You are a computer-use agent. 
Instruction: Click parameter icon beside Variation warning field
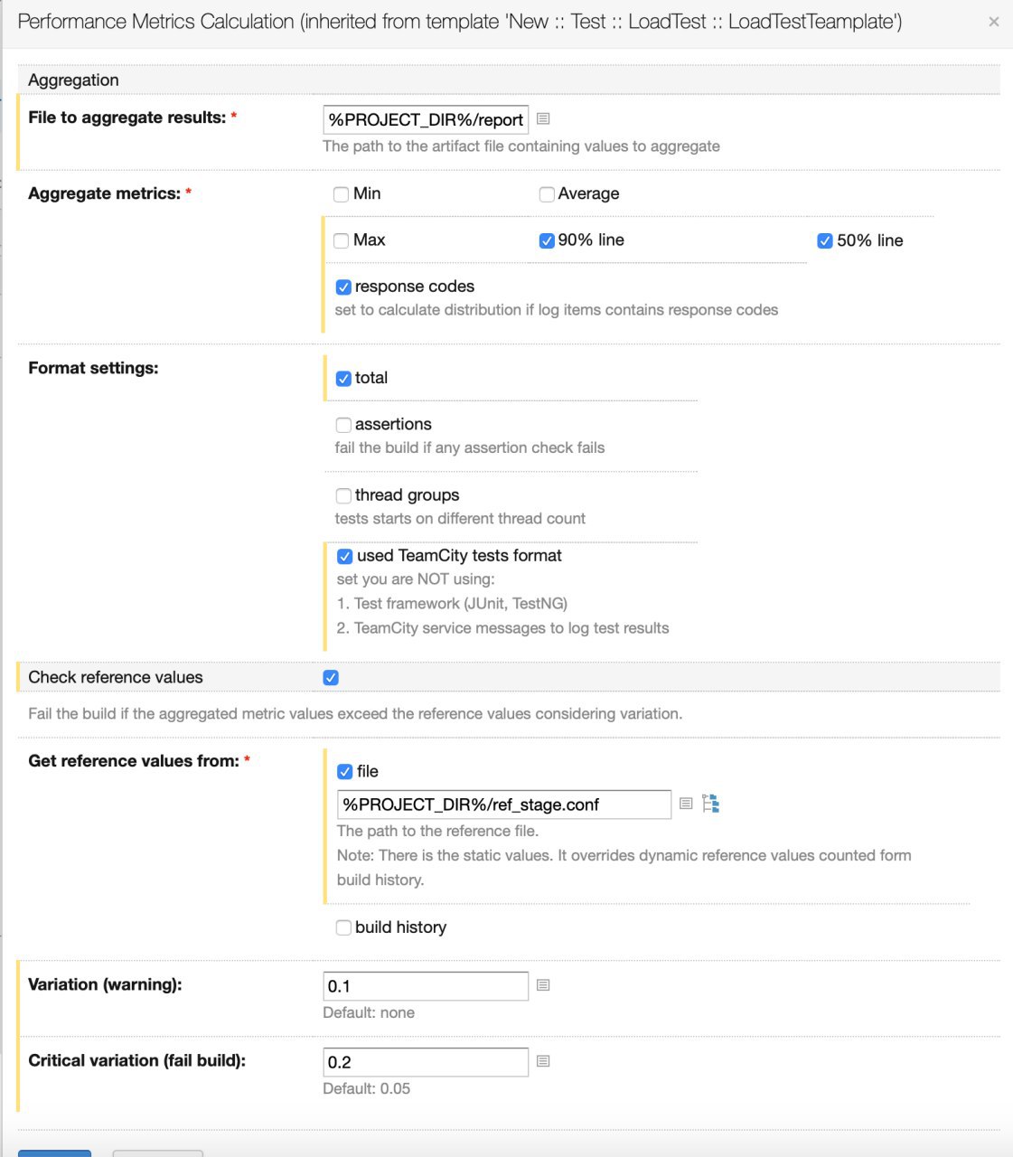tap(543, 985)
